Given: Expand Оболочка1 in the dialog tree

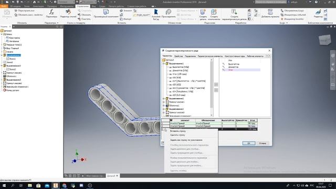Looking at the screenshot, I should point(164,106).
